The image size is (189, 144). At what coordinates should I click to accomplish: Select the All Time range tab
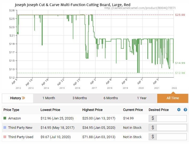point(173,98)
